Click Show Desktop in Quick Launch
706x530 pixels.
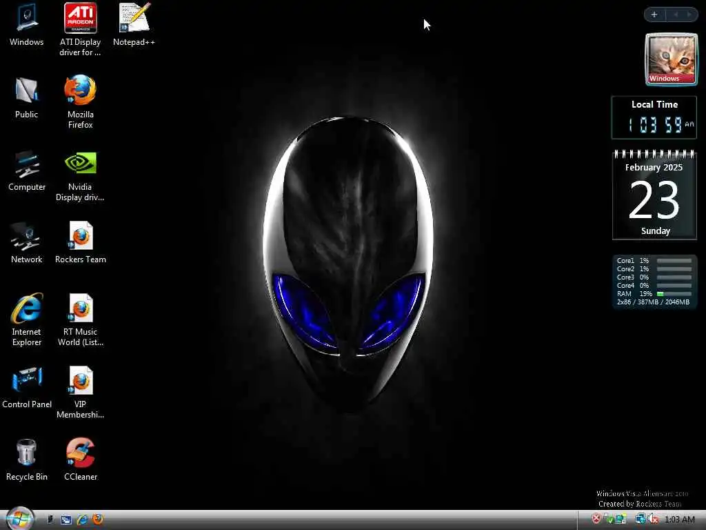click(x=50, y=520)
